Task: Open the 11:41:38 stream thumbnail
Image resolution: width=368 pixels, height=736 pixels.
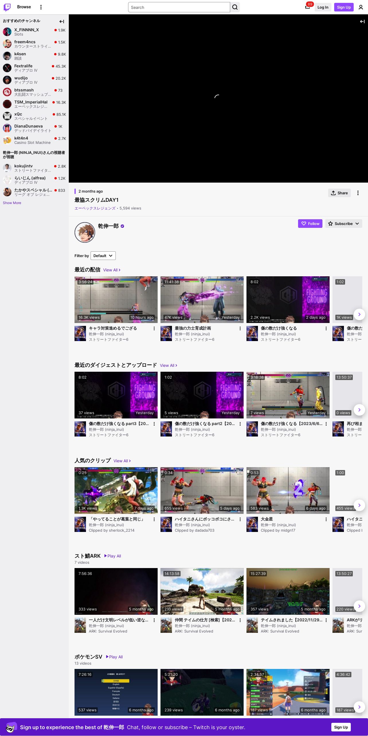Action: coord(202,300)
